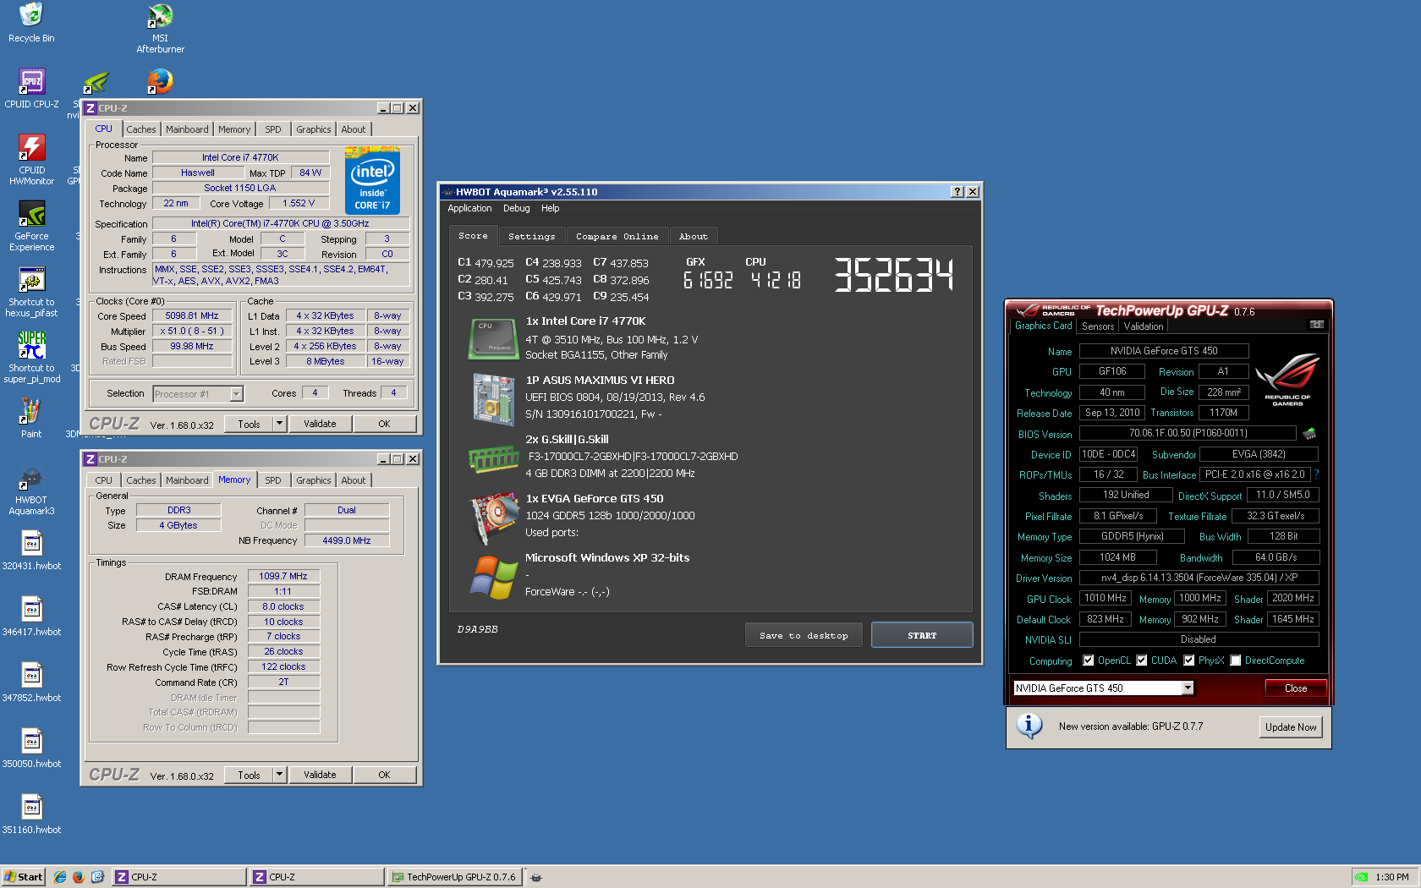Click the DRAM Frequency value 1099.7 MHz
Screen dimensions: 1421x888
(283, 576)
